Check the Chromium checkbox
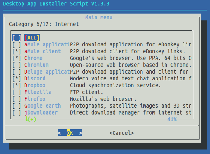This screenshot has width=210, height=154. [17, 65]
